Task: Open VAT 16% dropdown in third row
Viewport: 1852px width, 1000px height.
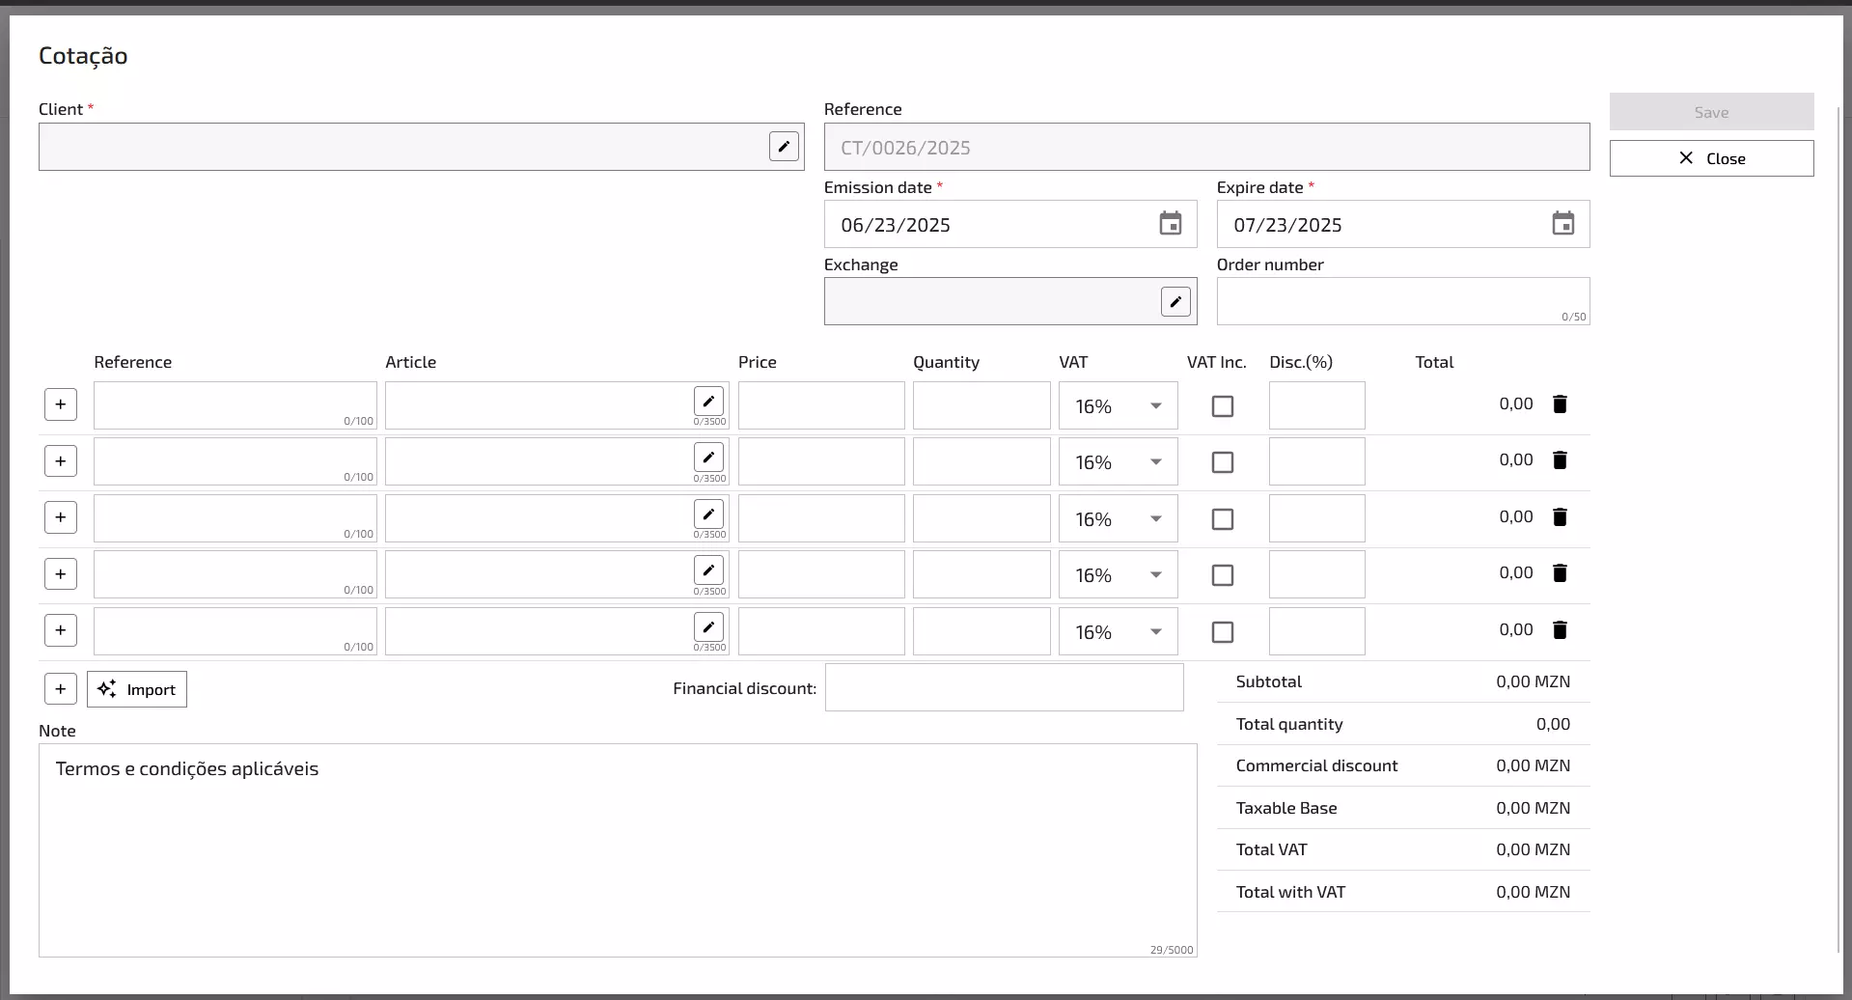Action: pyautogui.click(x=1118, y=518)
